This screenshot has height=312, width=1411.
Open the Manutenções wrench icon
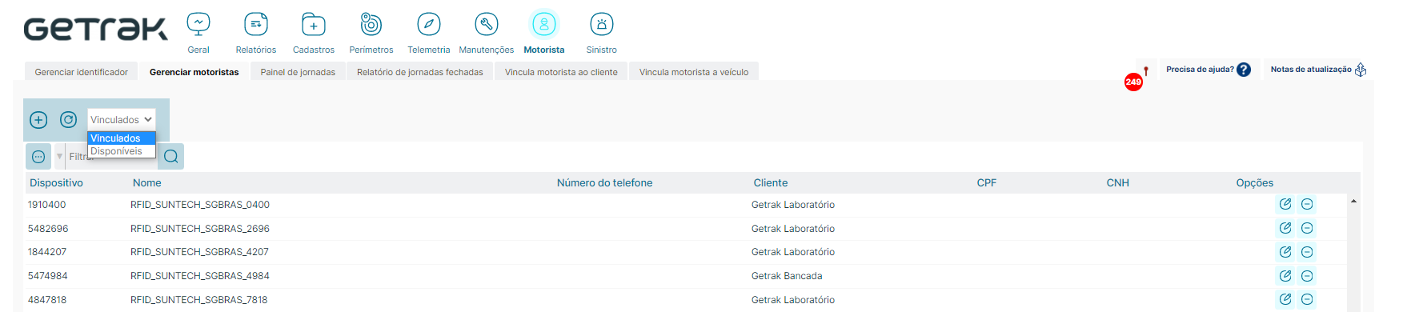[487, 25]
